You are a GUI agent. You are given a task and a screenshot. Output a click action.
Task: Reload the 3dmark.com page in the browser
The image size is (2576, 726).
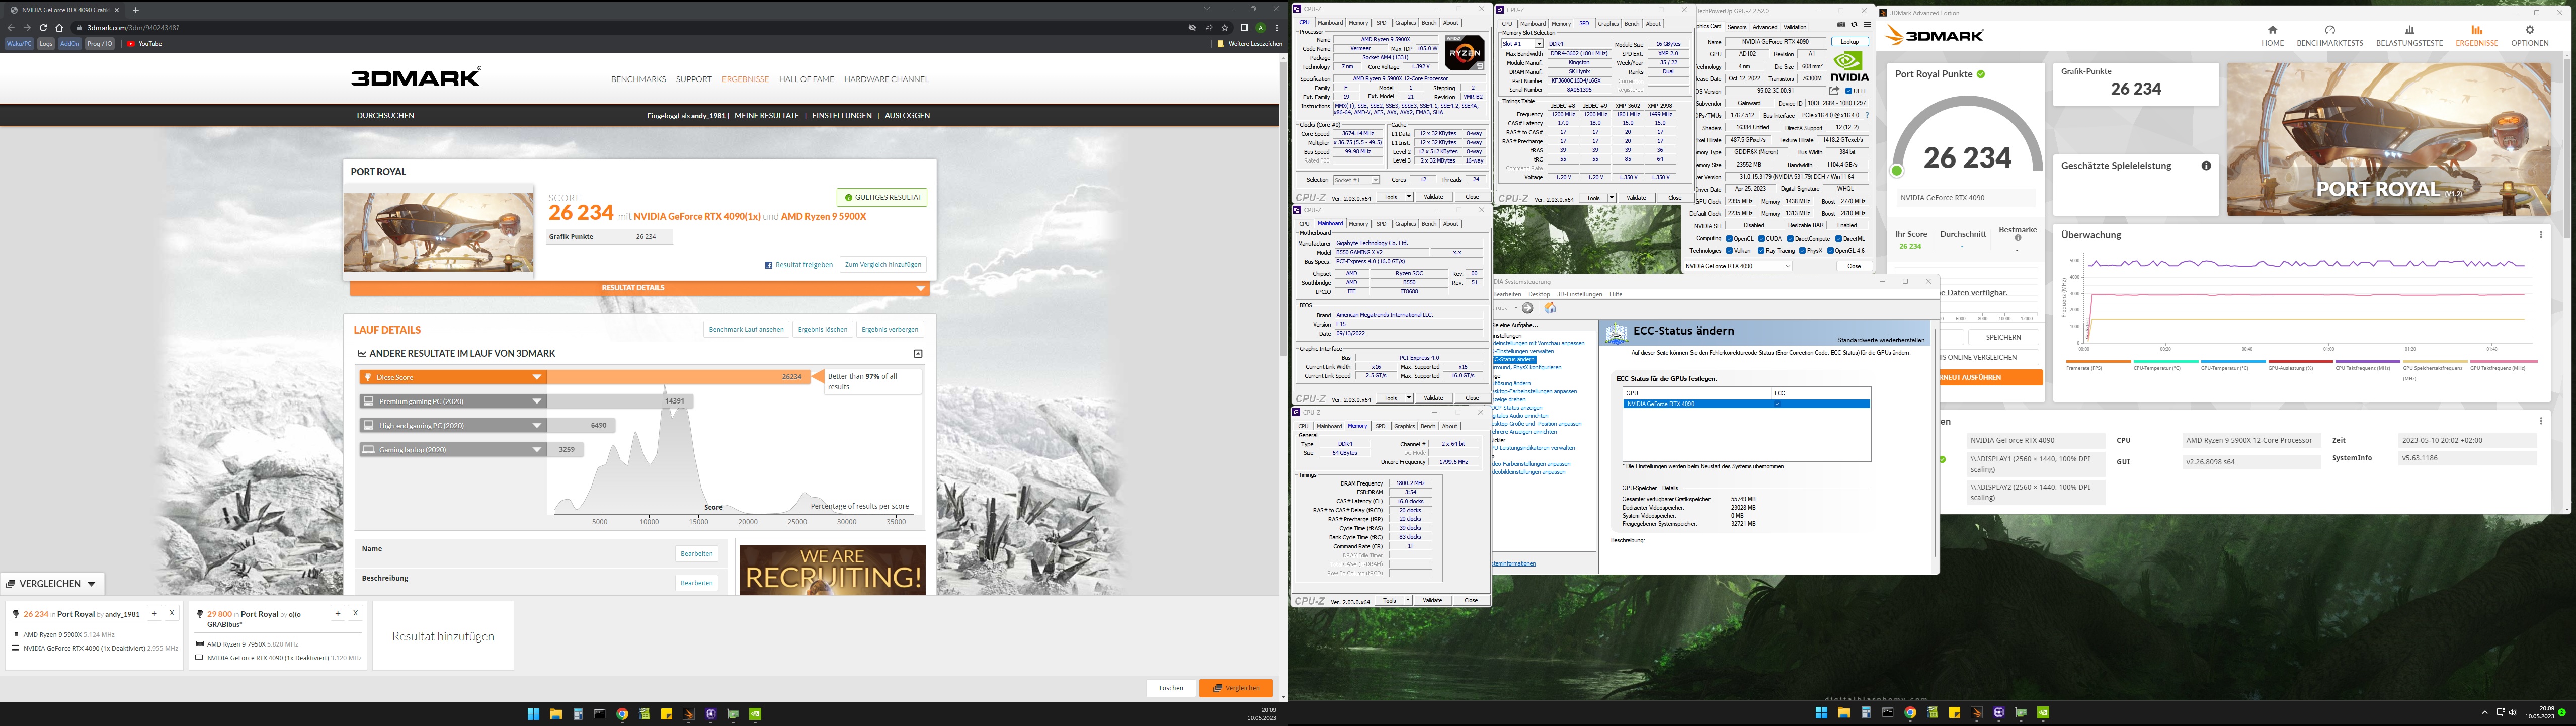click(x=43, y=28)
